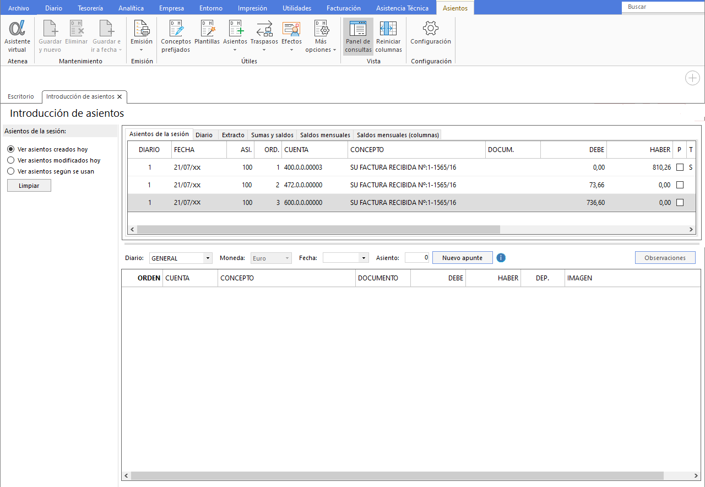Open the Diario GENERAL dropdown

coord(208,258)
